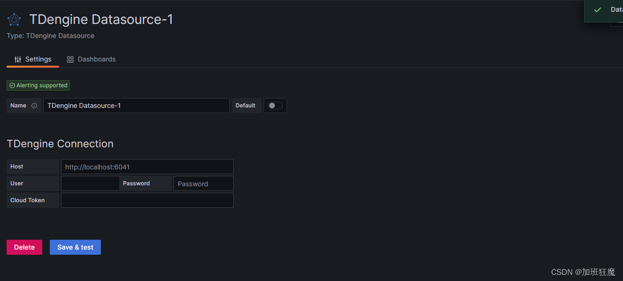Click the Password input field
Screen dimensions: 623x281
pyautogui.click(x=204, y=183)
